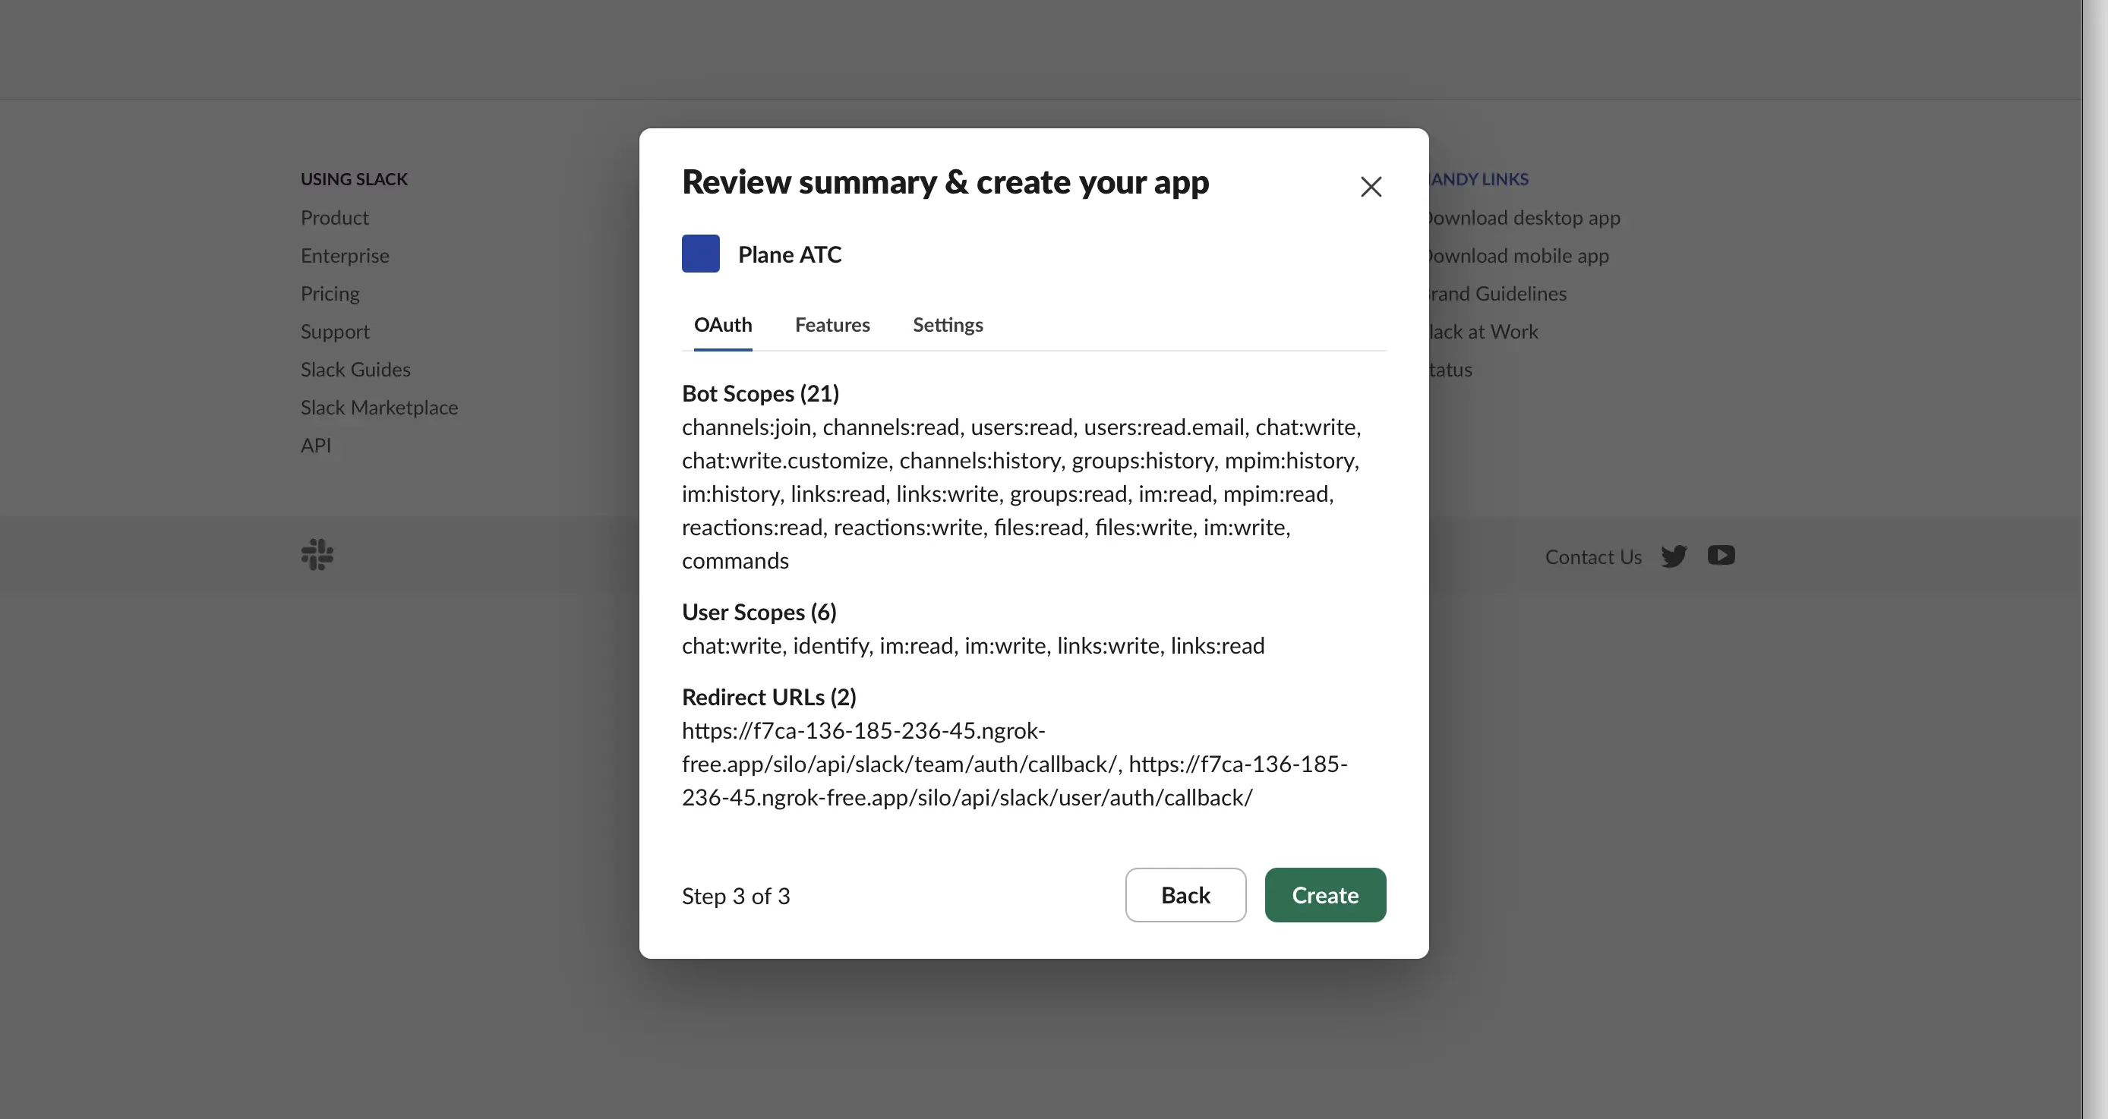
Task: Click the Contact Us link
Action: (1592, 556)
